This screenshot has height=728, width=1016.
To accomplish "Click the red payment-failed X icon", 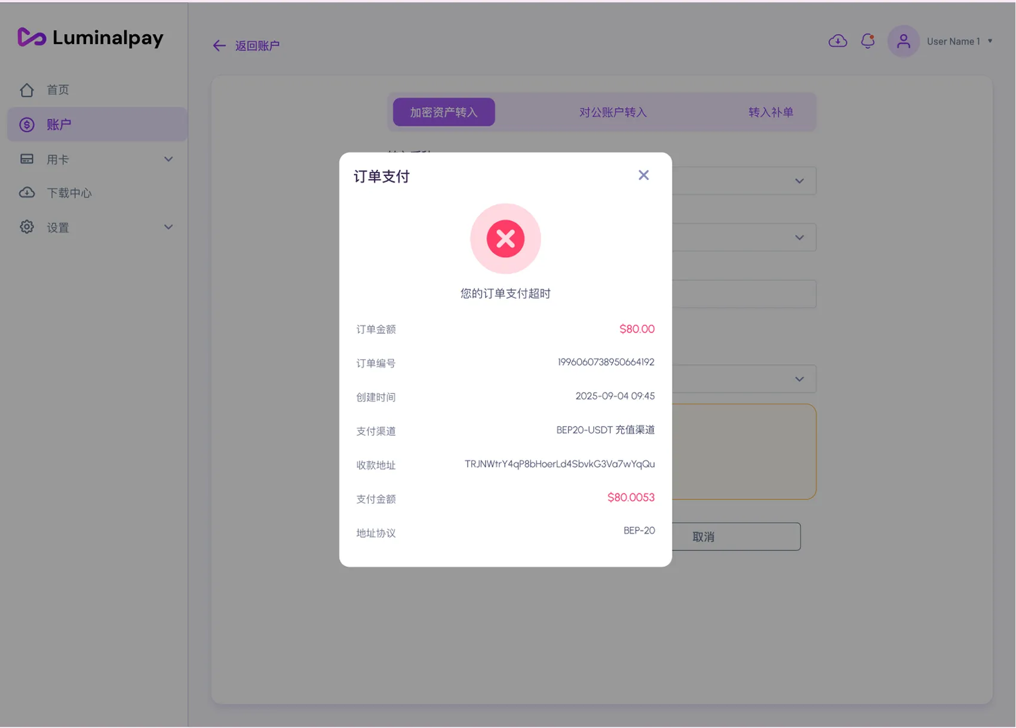I will click(x=505, y=239).
